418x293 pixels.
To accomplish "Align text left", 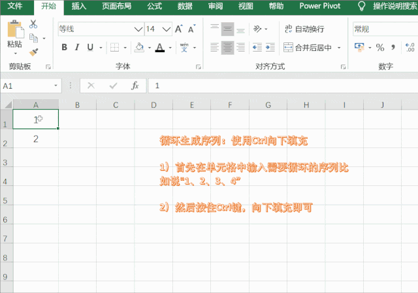I will [215, 48].
